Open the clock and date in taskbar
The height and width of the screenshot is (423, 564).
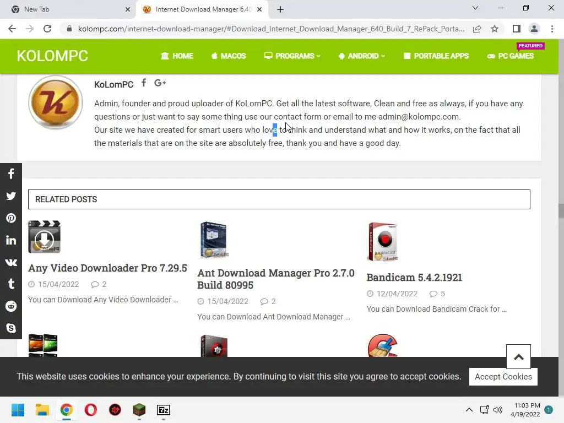click(x=525, y=410)
